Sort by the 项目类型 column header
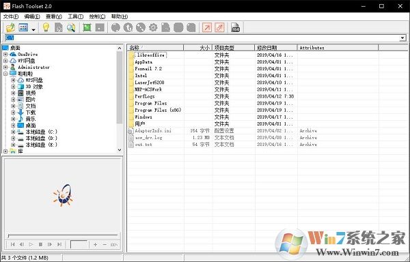The image size is (410, 262). (x=234, y=48)
